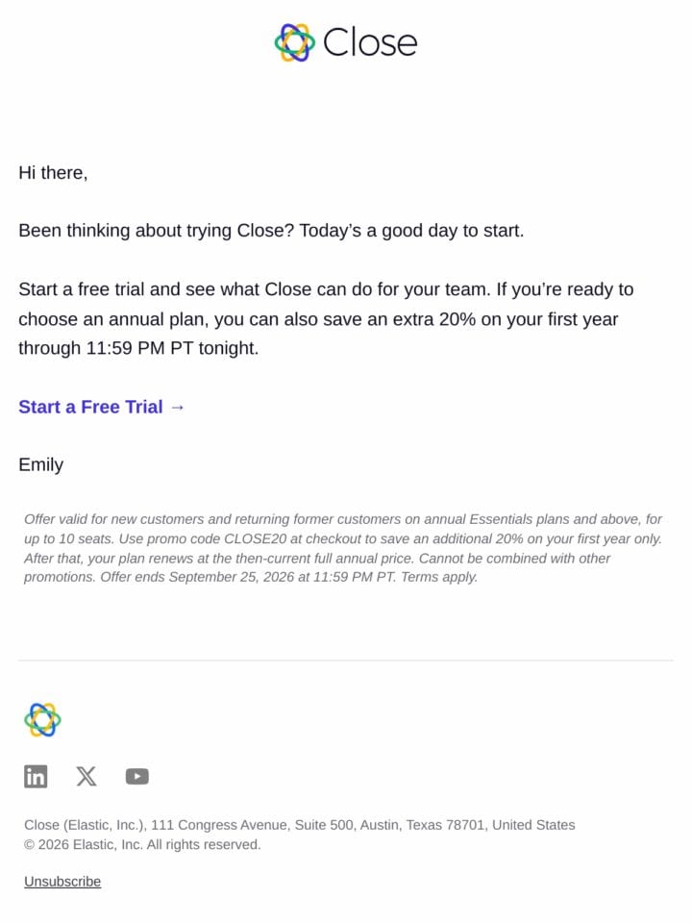Click the 'Hi there,' greeting
This screenshot has width=692, height=923.
(53, 172)
